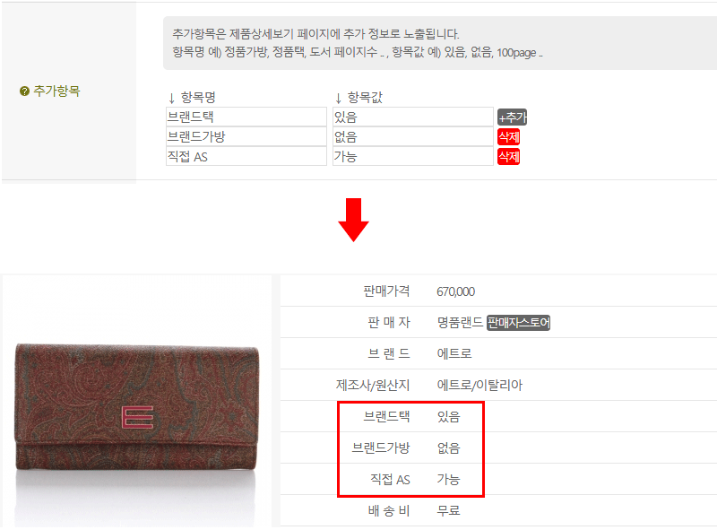Click the 브랜드택 row in product details
This screenshot has height=530, width=717.
click(x=498, y=416)
